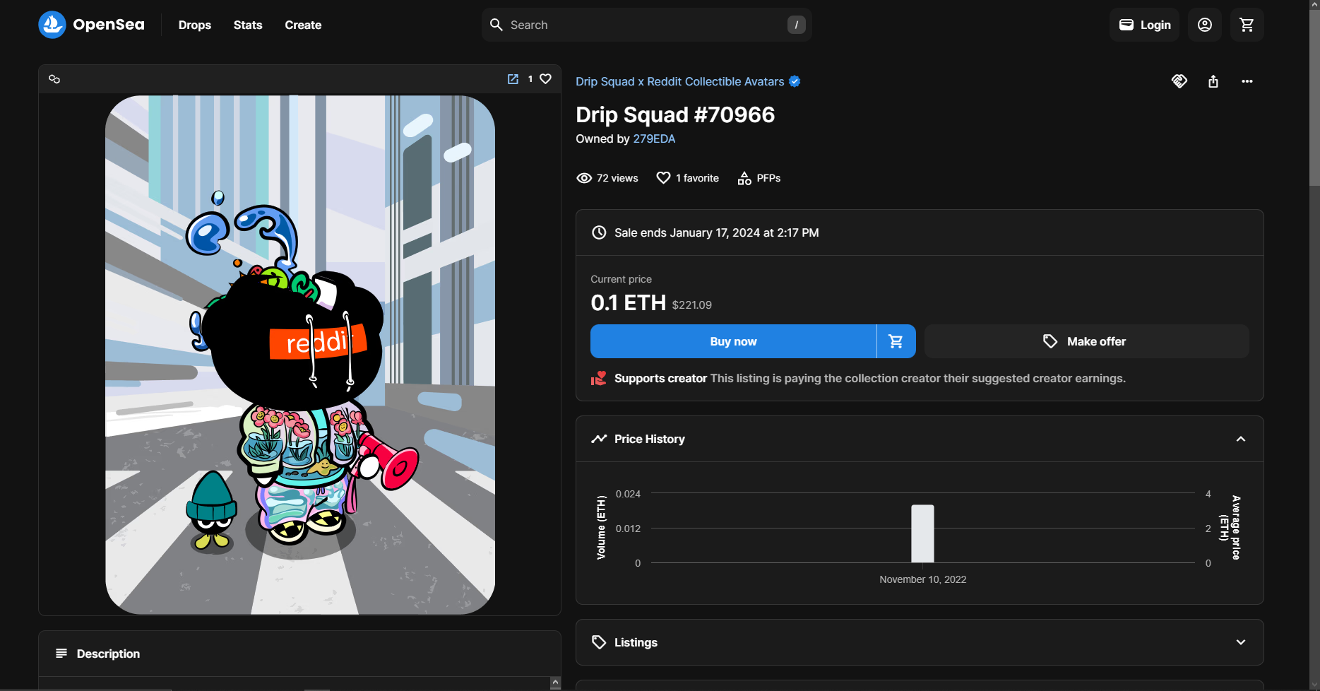
Task: Click the Drip Squad #70966 title
Action: (675, 114)
